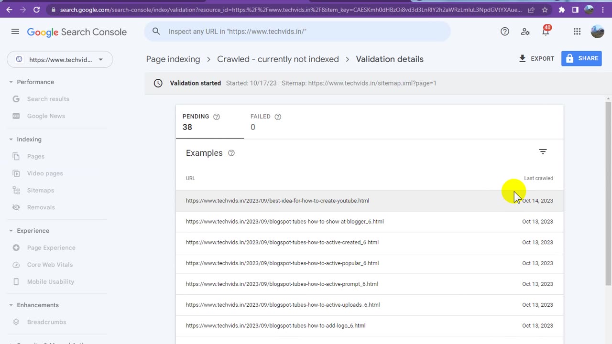Click the validation started clock icon
Screen dimensions: 612x344
[x=158, y=83]
